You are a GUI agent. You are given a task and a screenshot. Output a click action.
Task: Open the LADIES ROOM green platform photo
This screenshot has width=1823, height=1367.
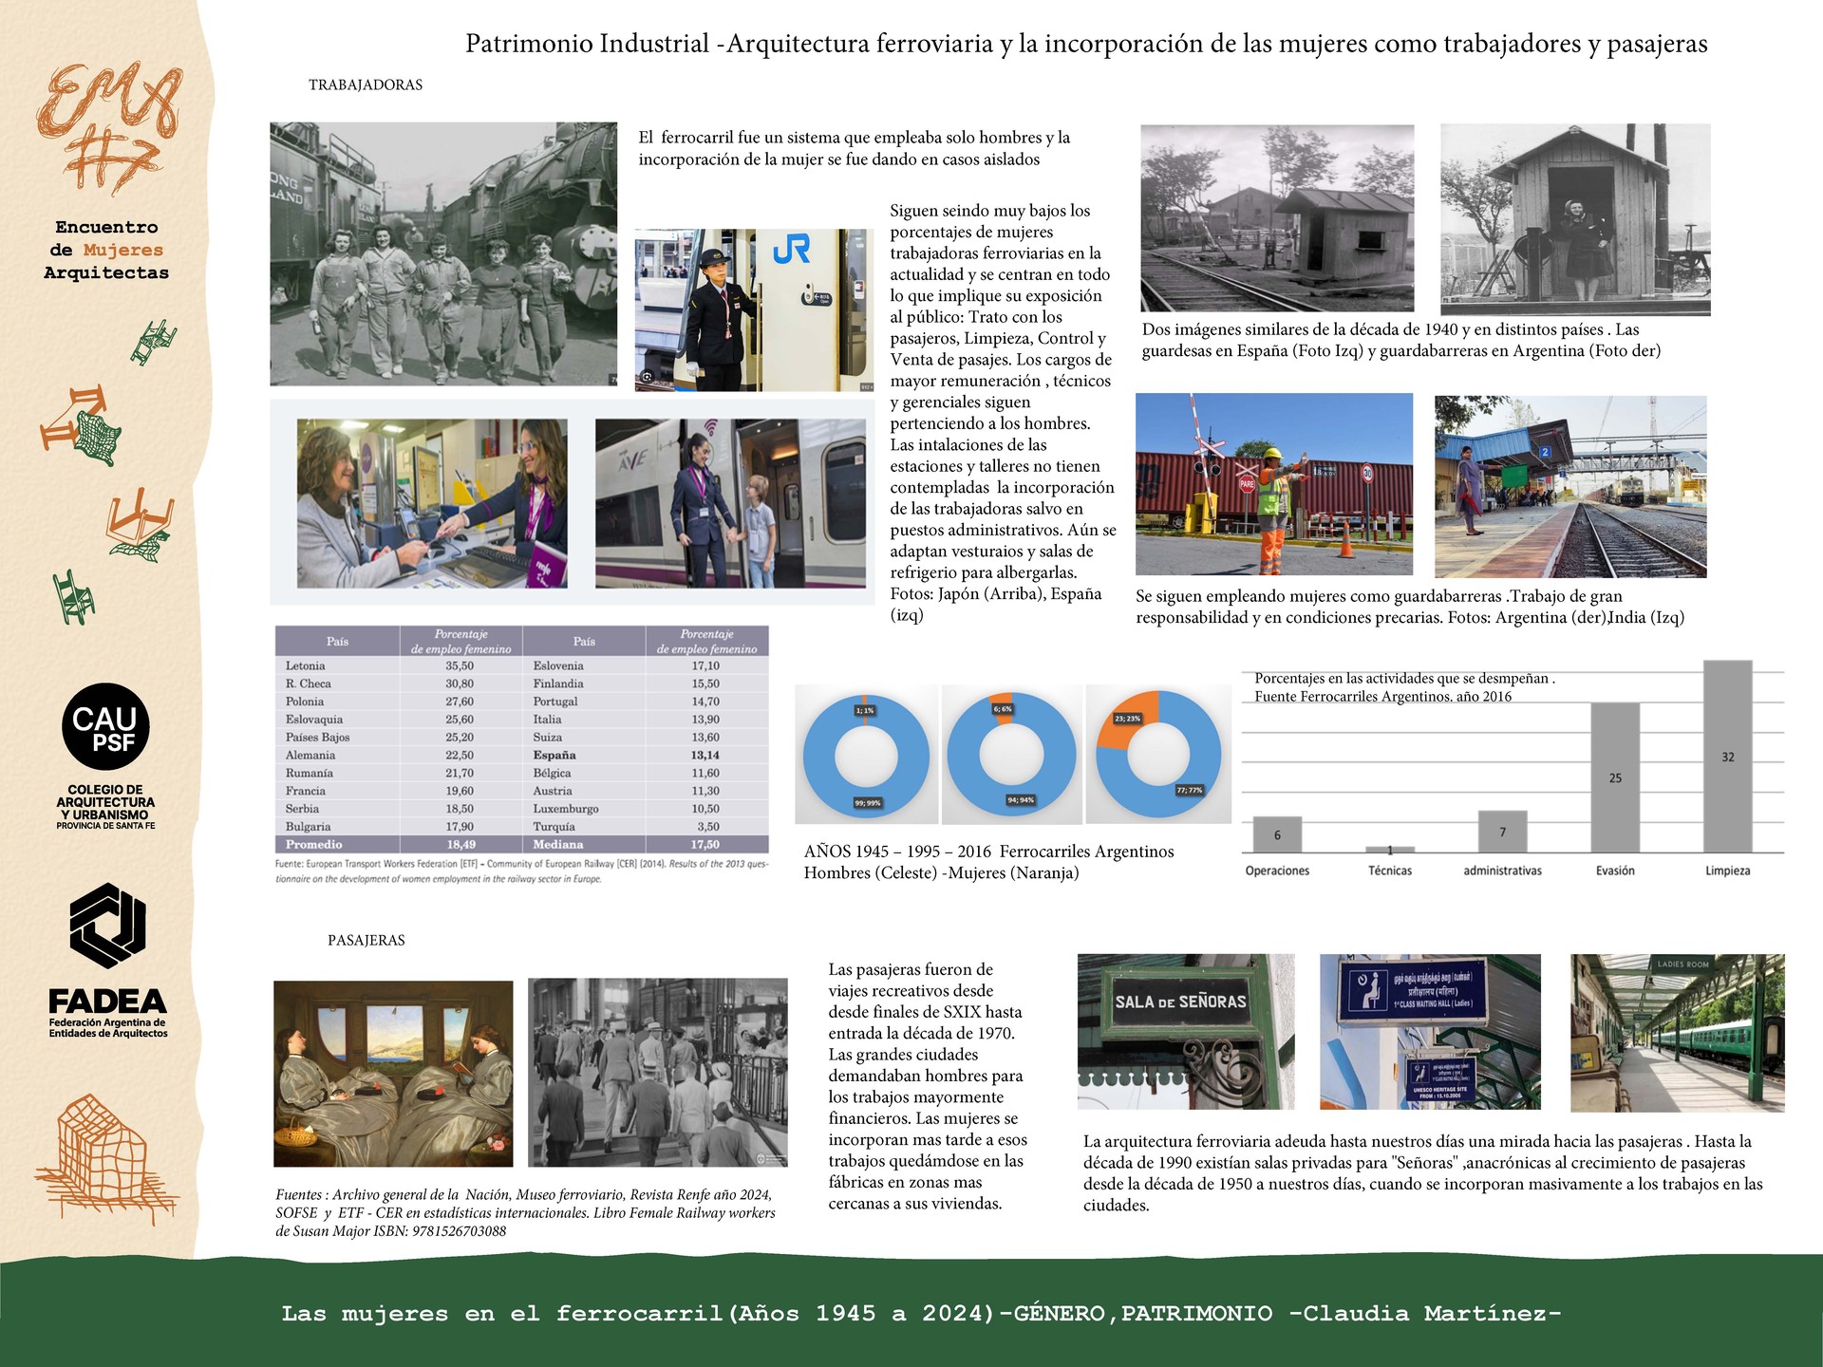tap(1678, 1033)
